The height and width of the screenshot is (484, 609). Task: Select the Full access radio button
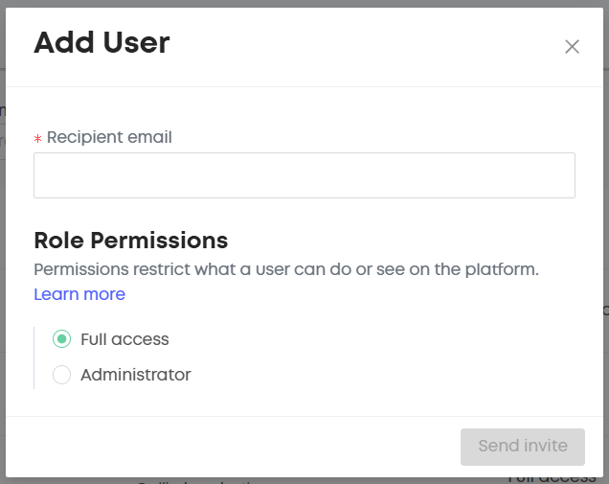pos(61,339)
